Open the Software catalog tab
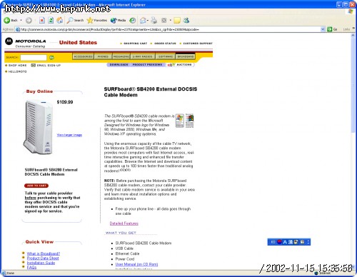 coord(166,56)
